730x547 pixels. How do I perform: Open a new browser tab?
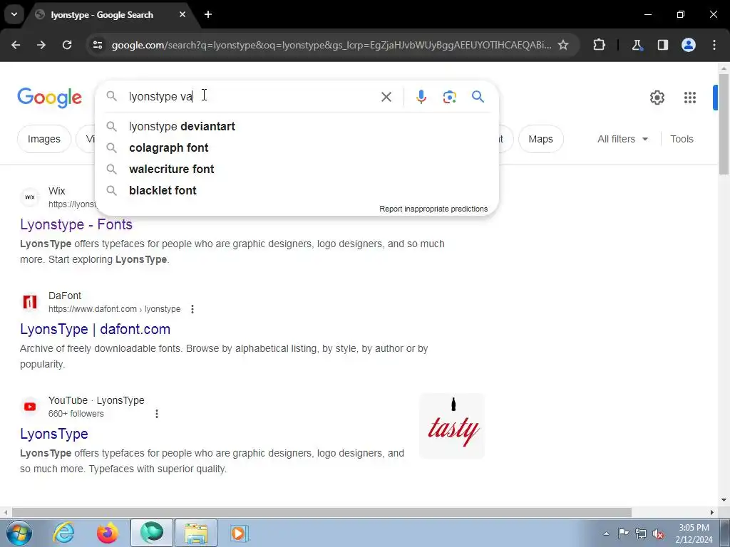[208, 14]
